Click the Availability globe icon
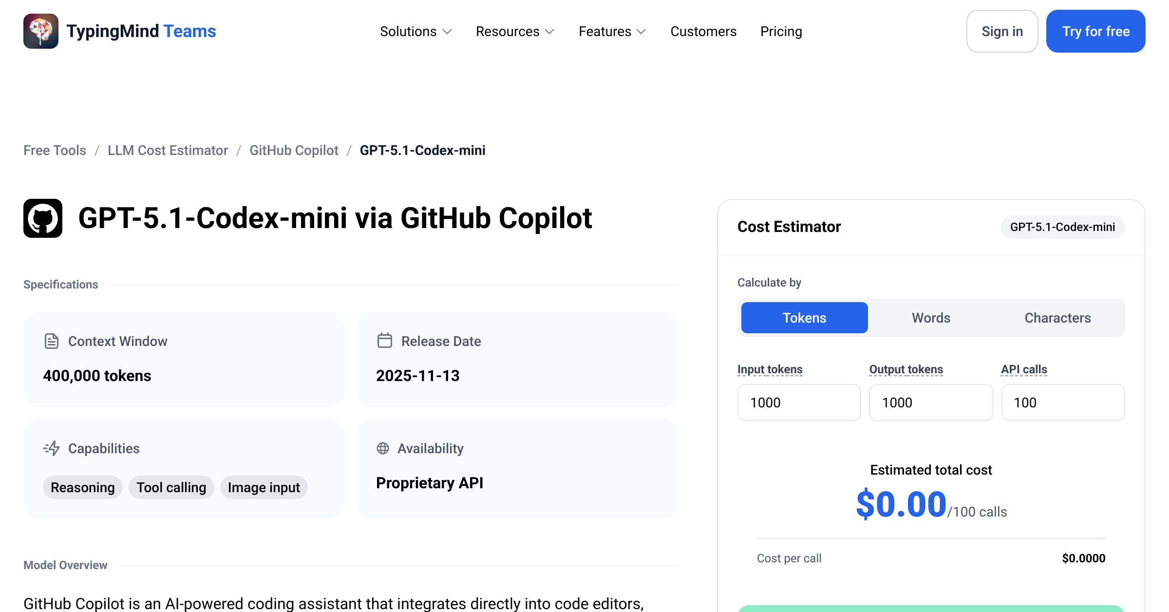This screenshot has height=612, width=1169. pyautogui.click(x=383, y=448)
